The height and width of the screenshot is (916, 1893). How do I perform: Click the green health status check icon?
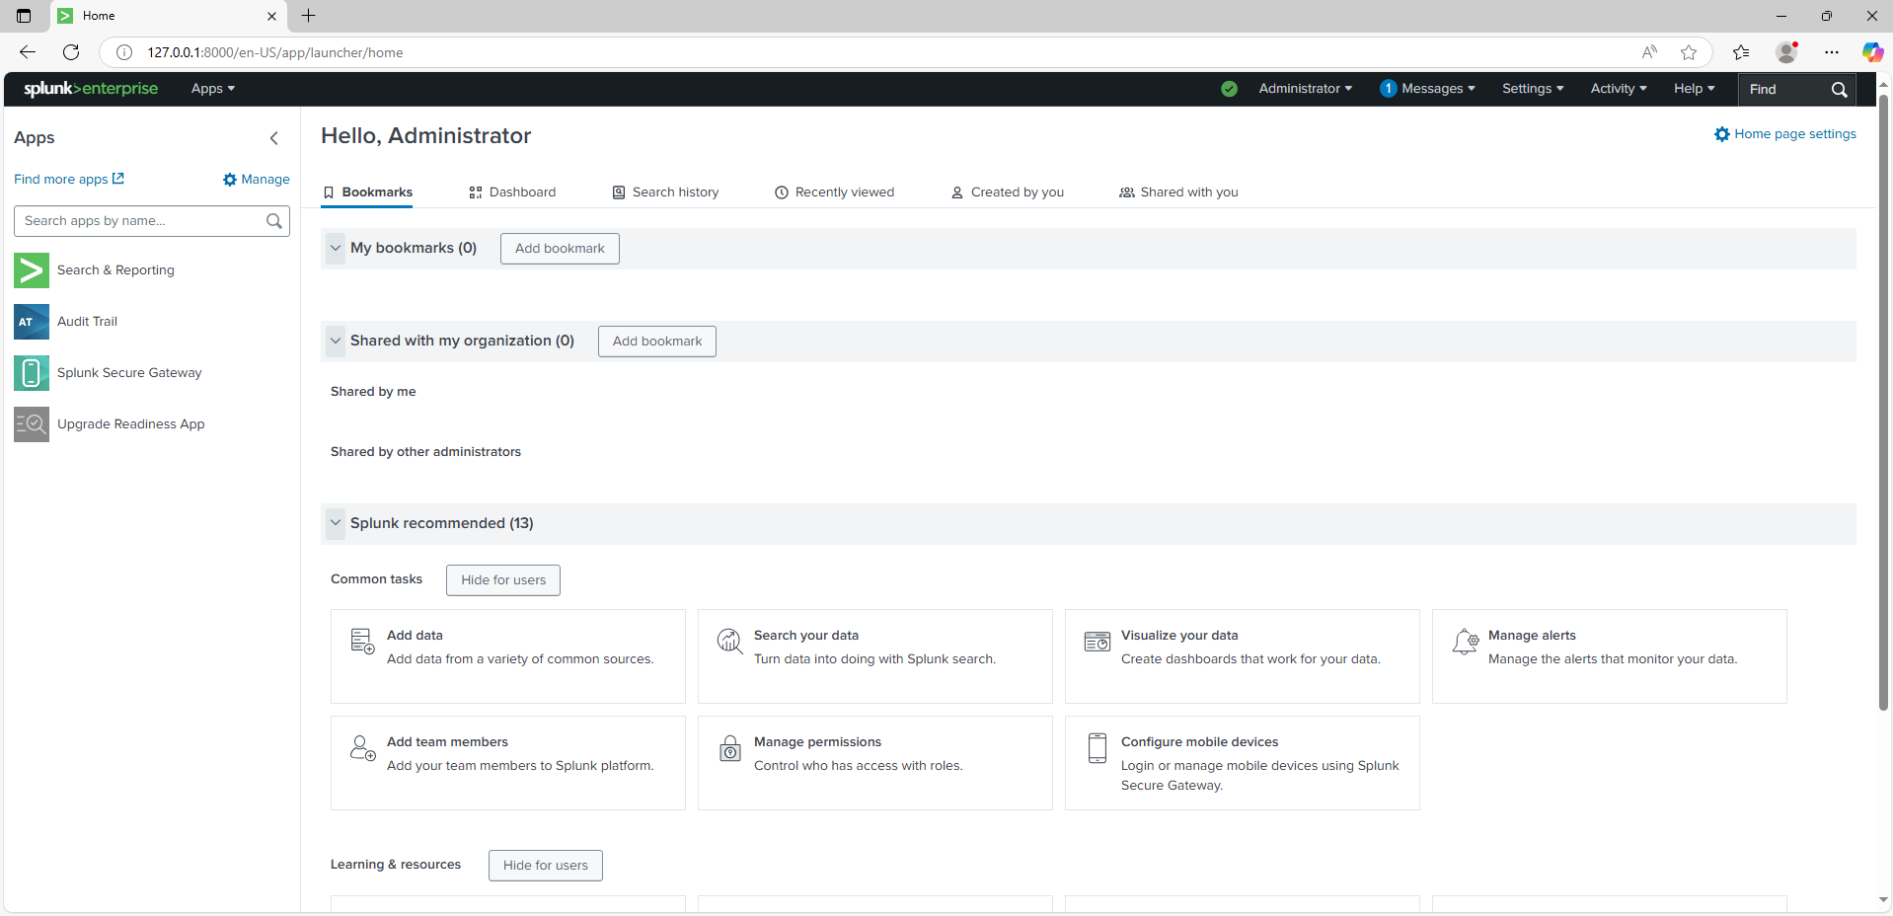coord(1229,89)
